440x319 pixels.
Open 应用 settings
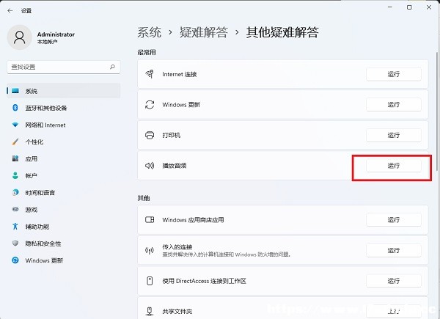tap(64, 158)
